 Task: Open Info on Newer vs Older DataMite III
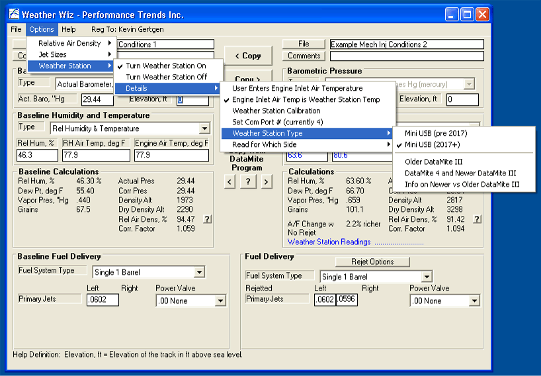coord(464,185)
